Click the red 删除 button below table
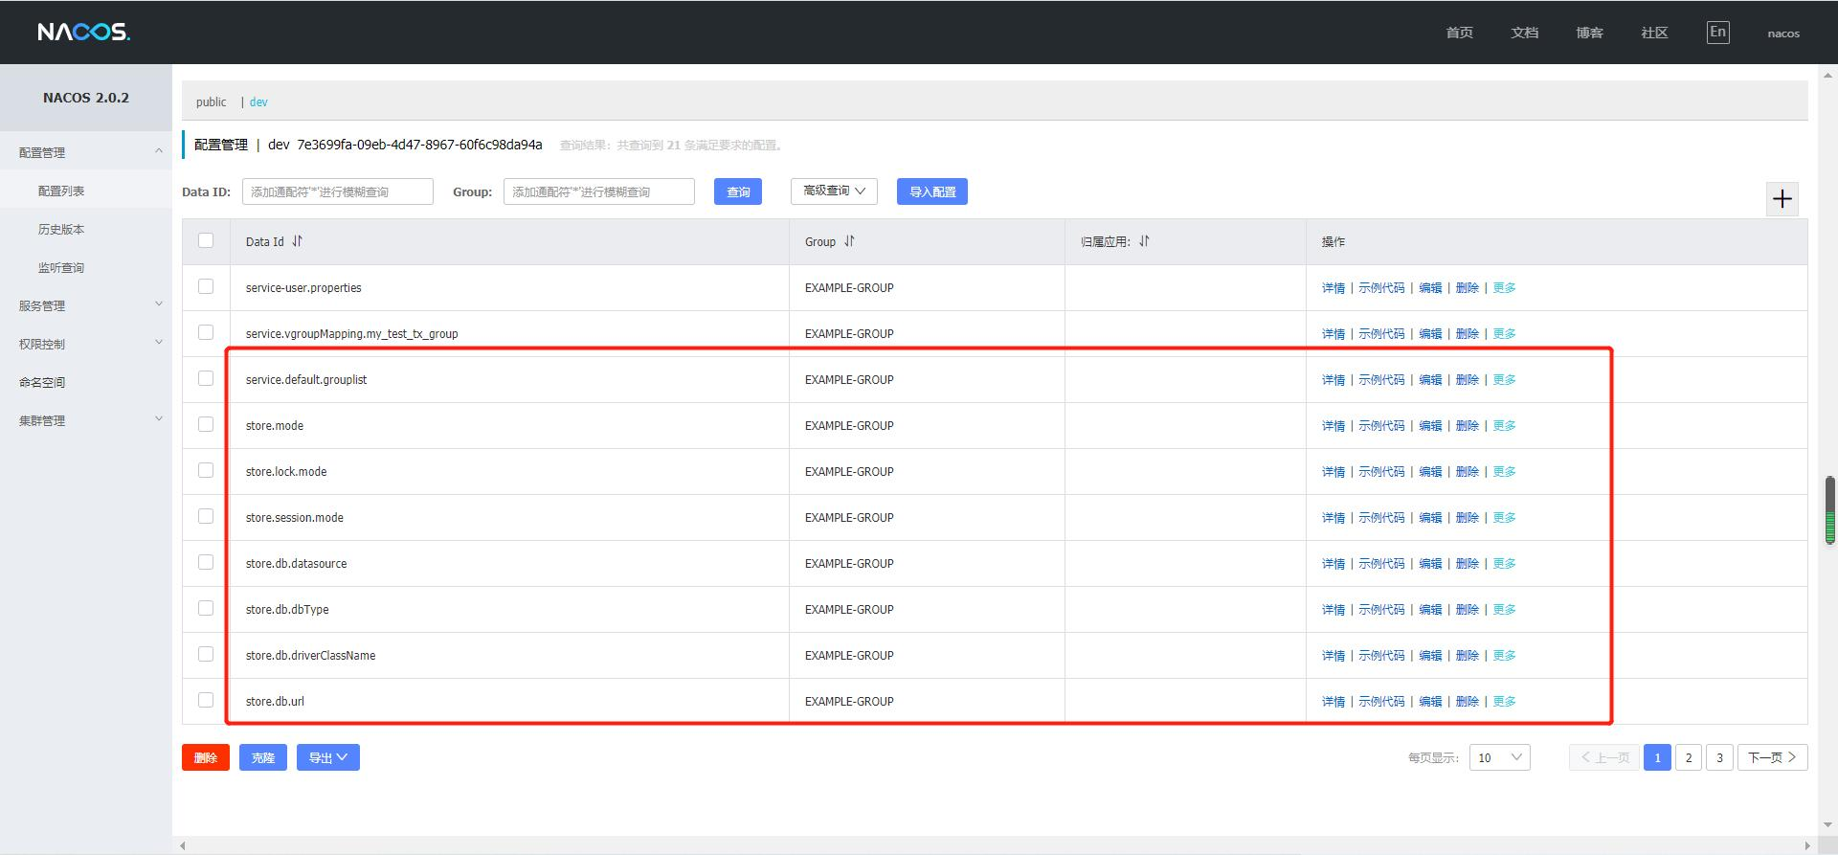This screenshot has width=1838, height=855. click(206, 757)
